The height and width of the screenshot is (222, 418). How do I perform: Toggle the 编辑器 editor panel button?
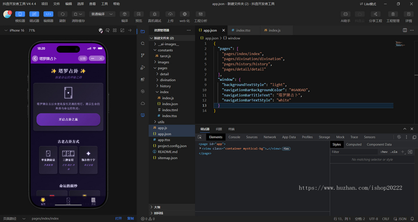(x=48, y=14)
